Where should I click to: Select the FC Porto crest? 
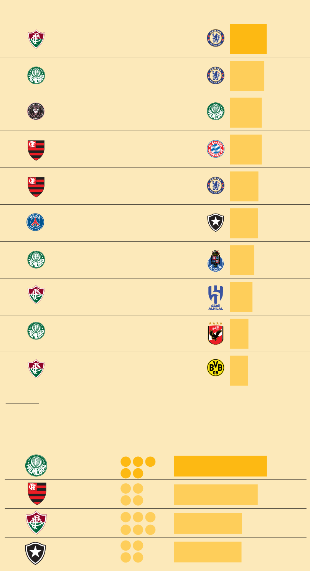click(216, 260)
